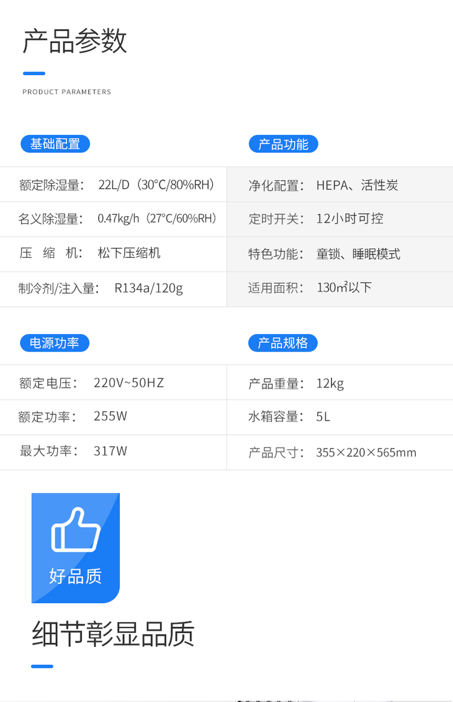The image size is (453, 702).
Task: Click the 产品规格 blue badge
Action: pyautogui.click(x=283, y=343)
